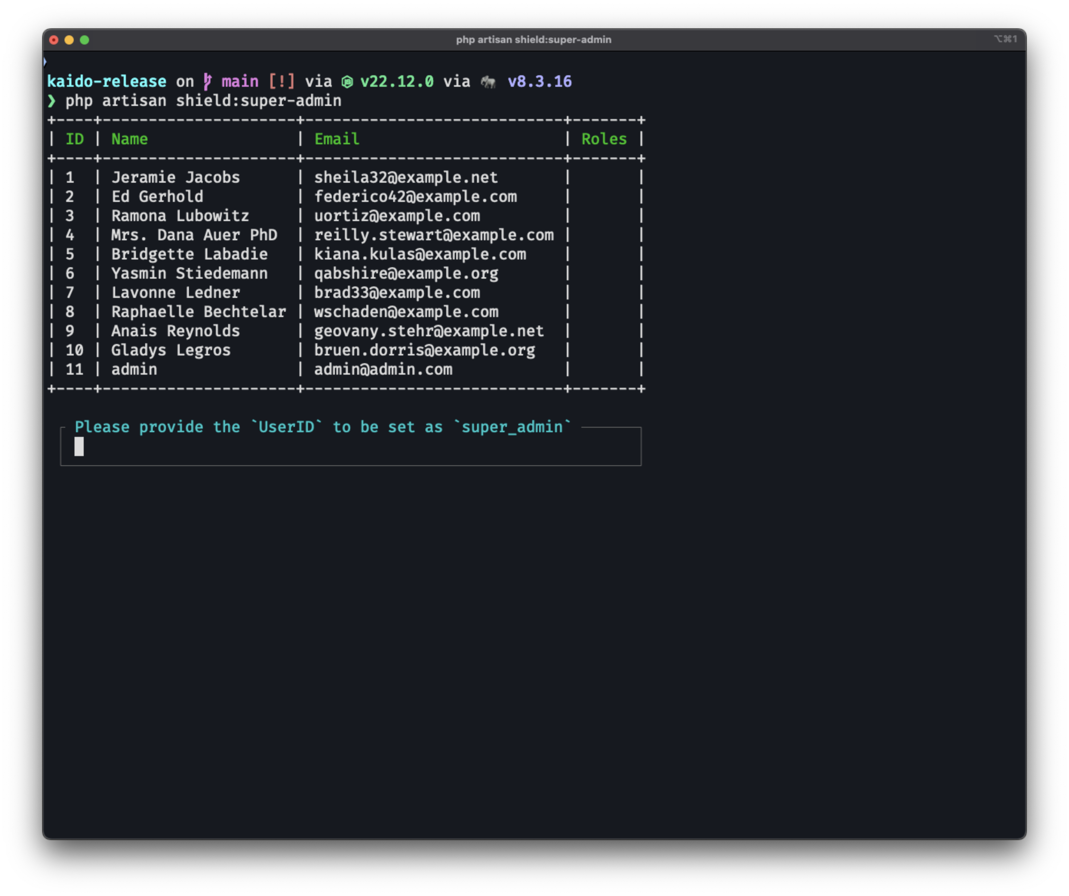Image resolution: width=1069 pixels, height=896 pixels.
Task: Click the kaido-release directory name
Action: (106, 81)
